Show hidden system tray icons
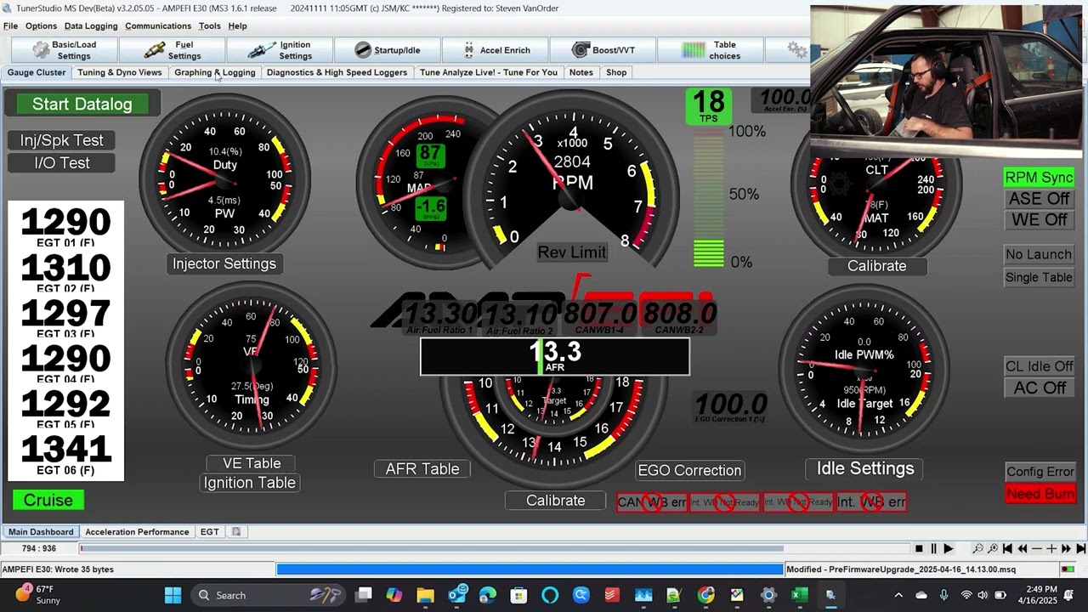Viewport: 1088px width, 612px height. pos(898,595)
